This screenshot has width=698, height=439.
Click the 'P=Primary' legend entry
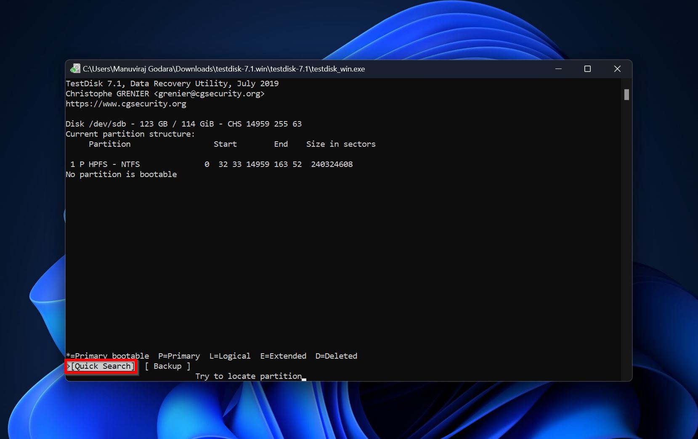[x=179, y=356]
